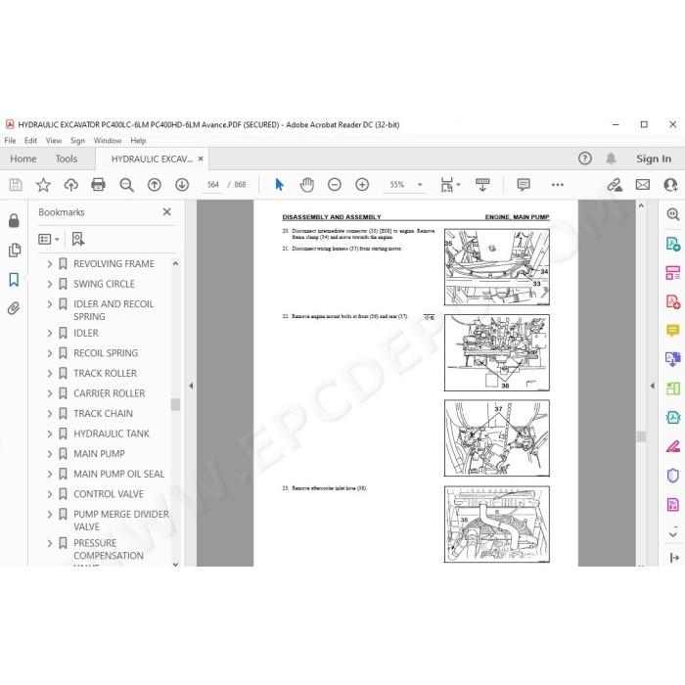Jump to MAIN PUMP OIL SEAL bookmark
Screen dimensions: 685x685
point(118,474)
